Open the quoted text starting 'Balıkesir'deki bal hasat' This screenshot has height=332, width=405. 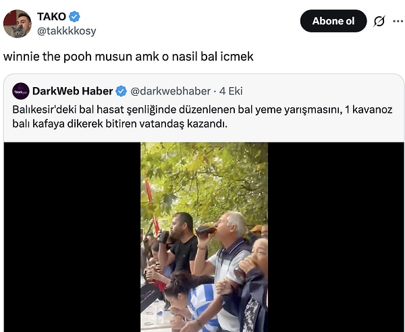pyautogui.click(x=202, y=117)
